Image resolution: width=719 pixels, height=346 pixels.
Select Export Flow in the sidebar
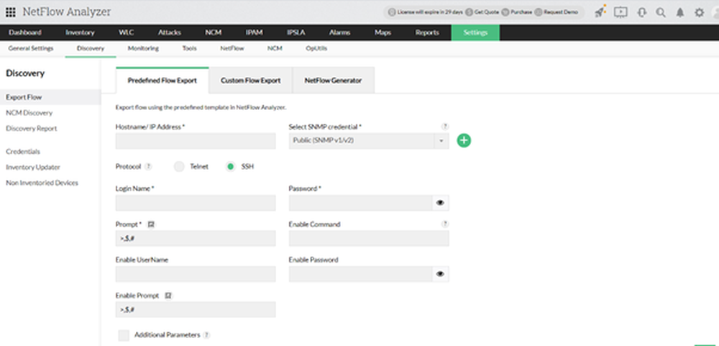50,97
